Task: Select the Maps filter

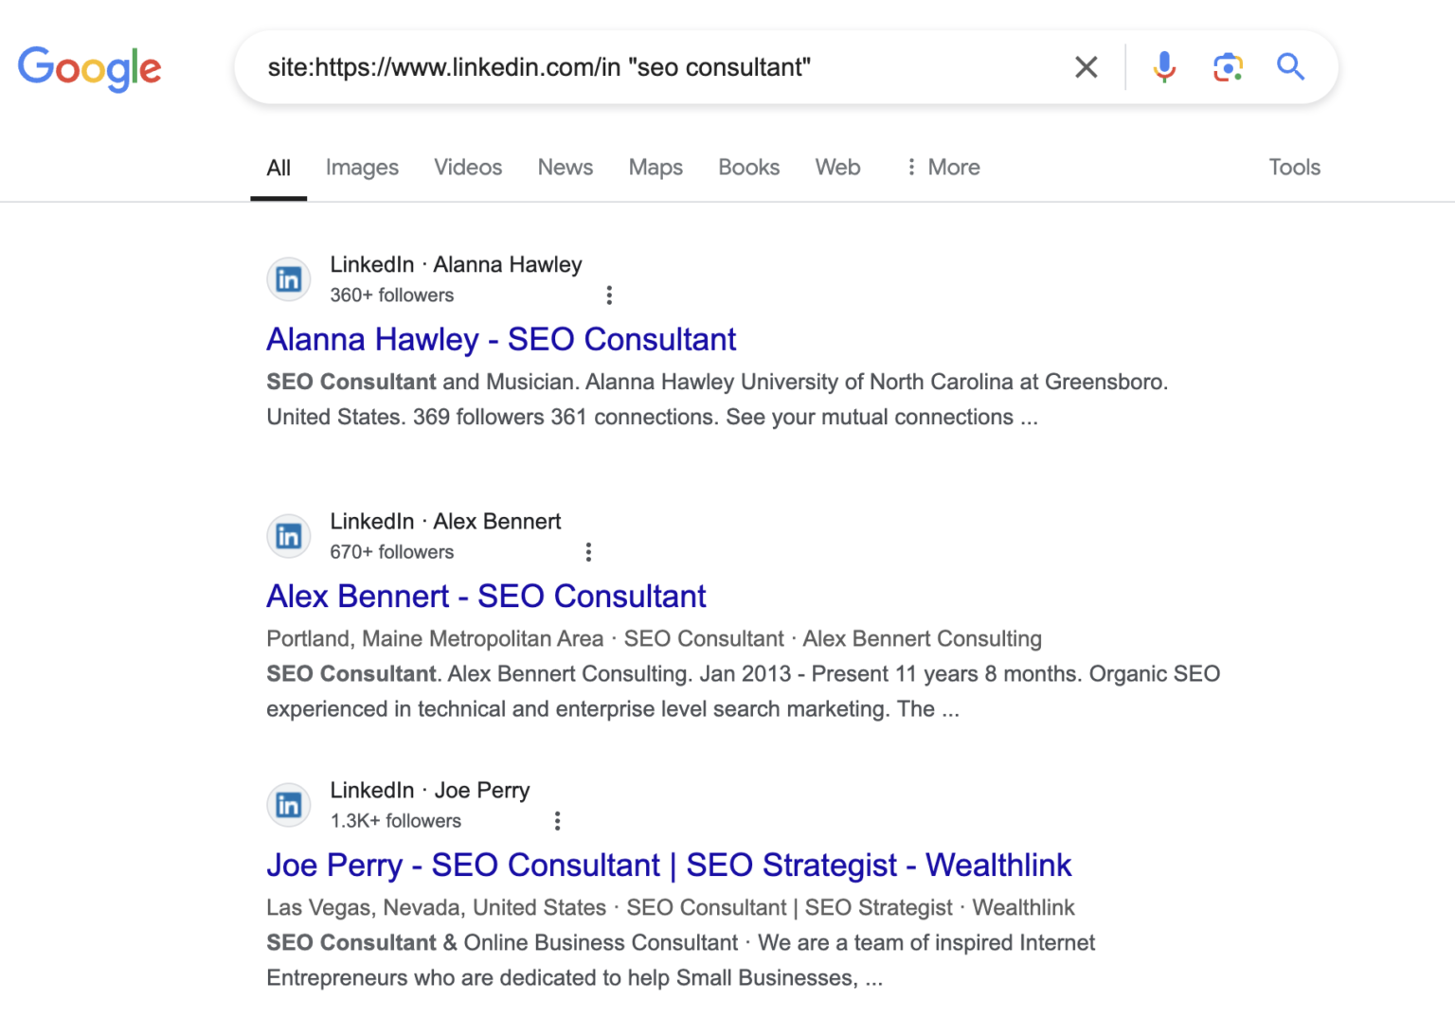Action: coord(655,167)
